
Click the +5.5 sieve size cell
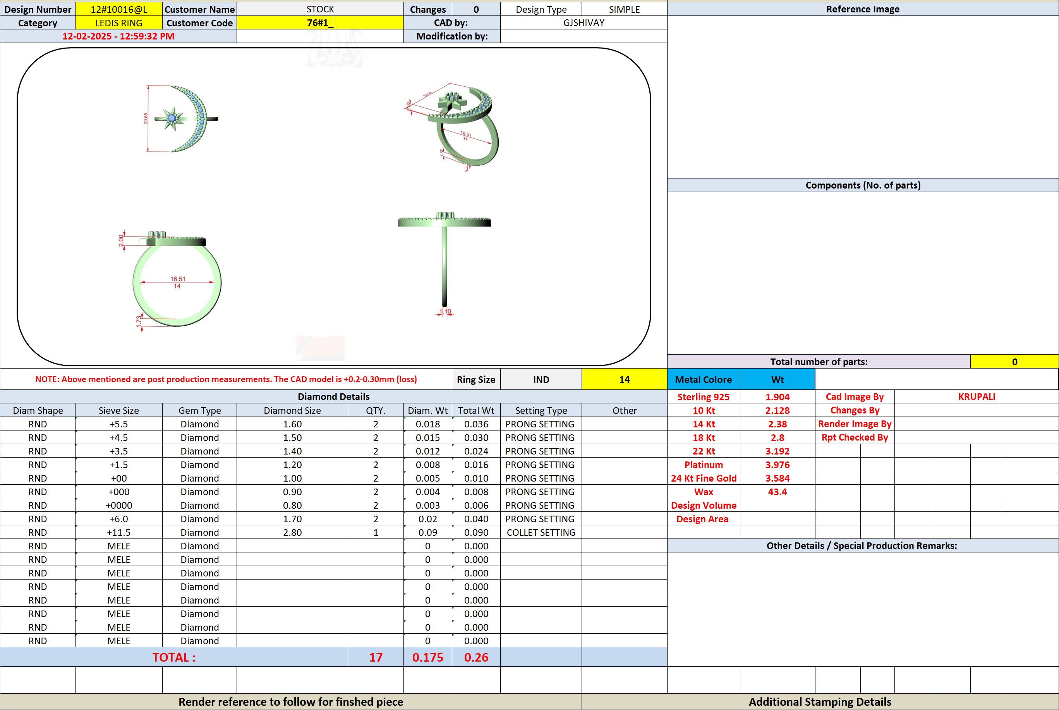click(118, 424)
